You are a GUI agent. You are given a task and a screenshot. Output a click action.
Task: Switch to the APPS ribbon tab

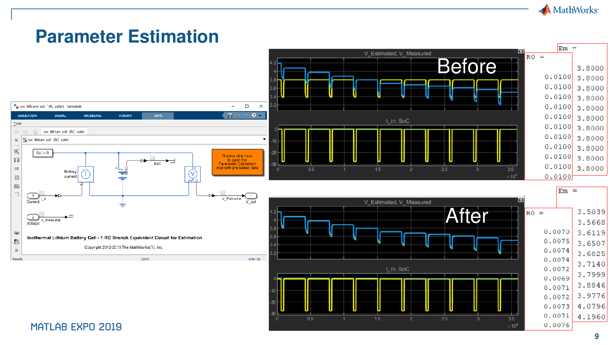pyautogui.click(x=158, y=116)
